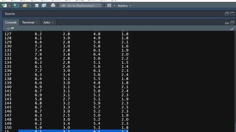Click value 5.5 in row 138
This screenshot has width=236, height=132.
click(97, 79)
